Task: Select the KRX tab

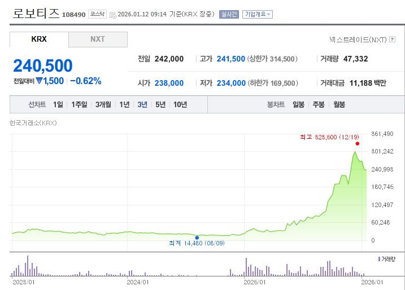Action: coord(39,39)
